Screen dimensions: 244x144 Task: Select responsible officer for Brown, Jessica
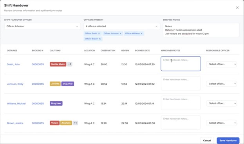[222, 123]
